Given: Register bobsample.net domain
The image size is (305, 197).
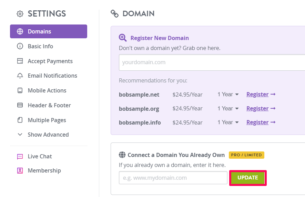Looking at the screenshot, I should [x=261, y=94].
